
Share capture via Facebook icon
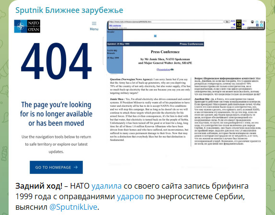click(257, 25)
